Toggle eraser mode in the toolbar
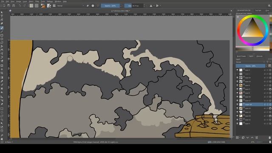The image size is (272, 153). pos(88,6)
